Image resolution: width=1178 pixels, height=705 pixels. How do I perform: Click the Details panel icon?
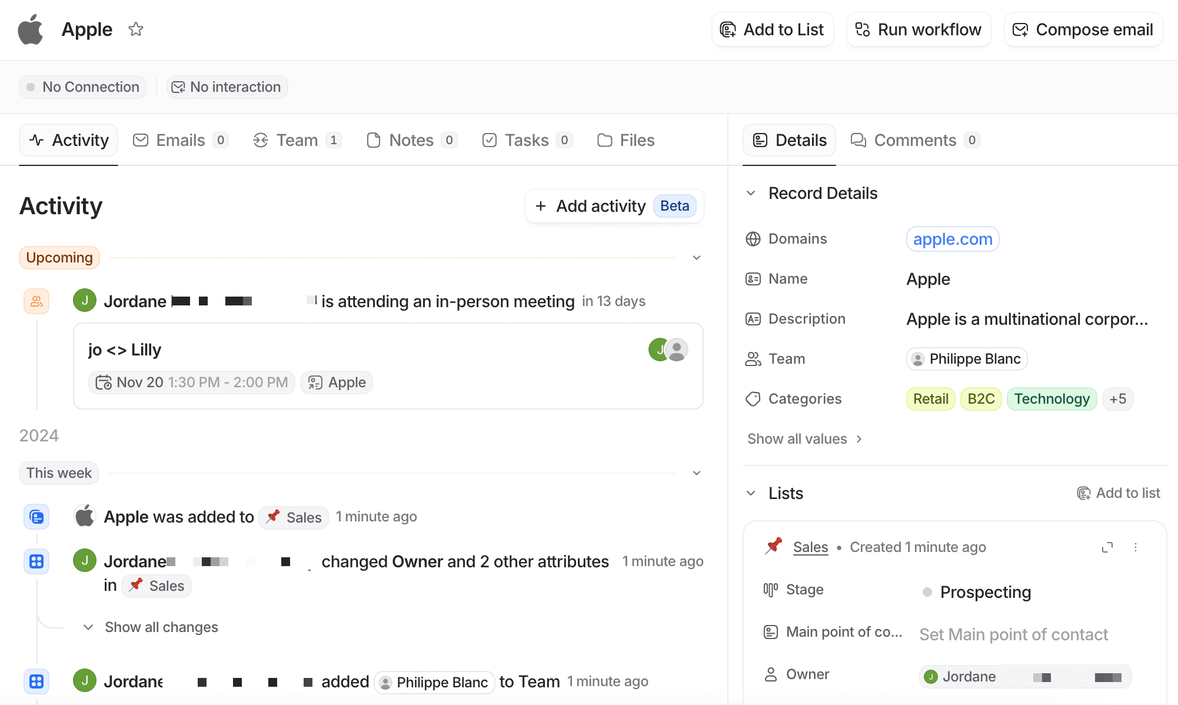(x=760, y=140)
